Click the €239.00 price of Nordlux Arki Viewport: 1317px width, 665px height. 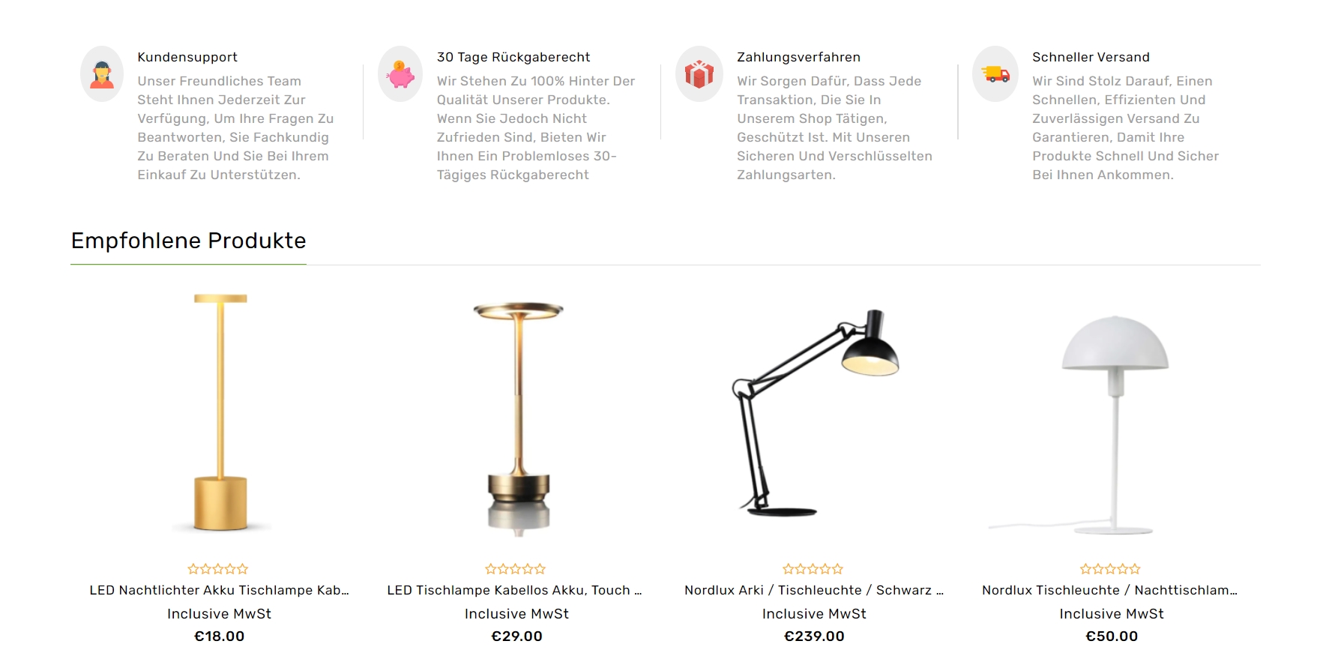point(814,636)
